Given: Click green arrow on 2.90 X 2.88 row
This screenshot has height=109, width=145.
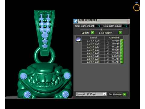Looking at the screenshot, I should pos(122,62).
